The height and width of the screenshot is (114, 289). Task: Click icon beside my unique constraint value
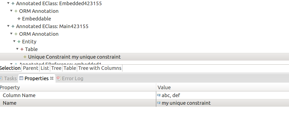coord(159,103)
